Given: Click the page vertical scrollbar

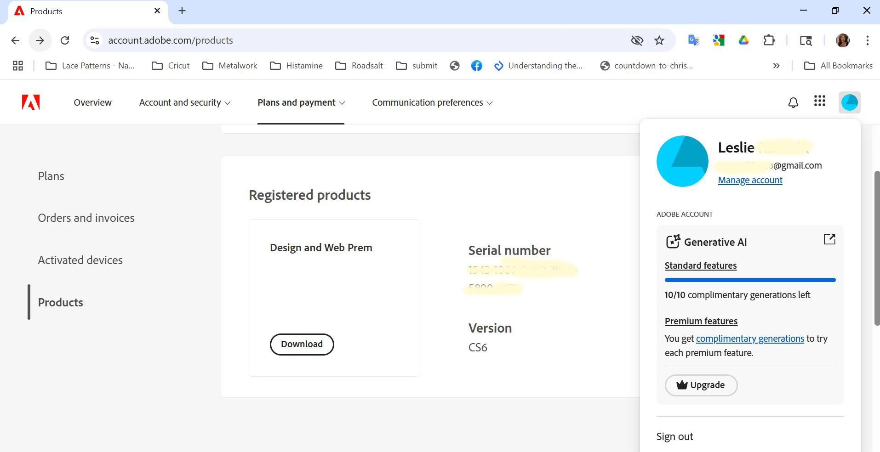Looking at the screenshot, I should tap(877, 248).
